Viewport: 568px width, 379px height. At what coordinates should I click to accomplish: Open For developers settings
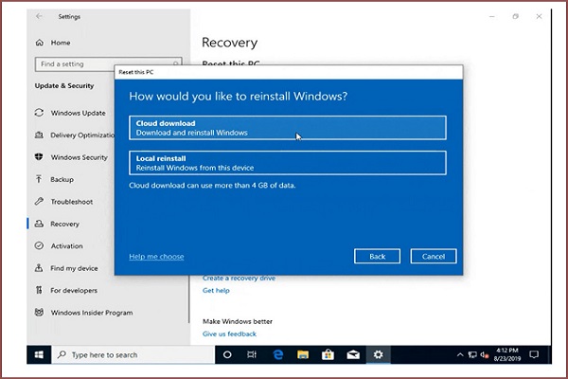(x=74, y=291)
